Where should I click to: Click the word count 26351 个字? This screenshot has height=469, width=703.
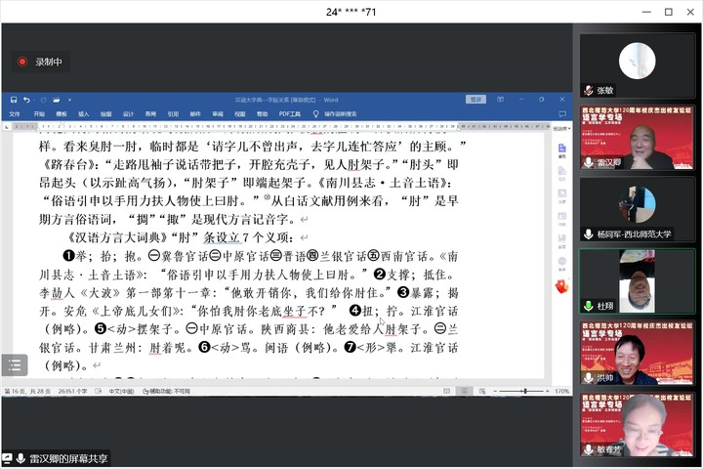point(73,392)
